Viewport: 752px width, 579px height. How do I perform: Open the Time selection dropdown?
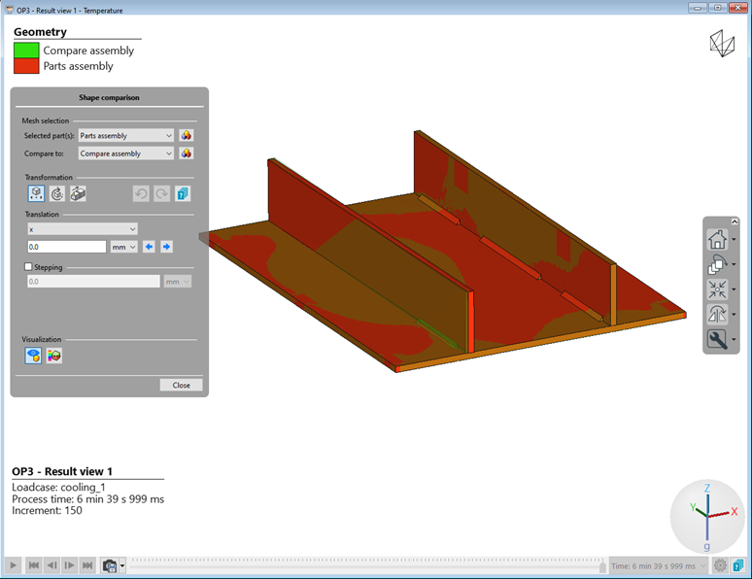point(659,566)
